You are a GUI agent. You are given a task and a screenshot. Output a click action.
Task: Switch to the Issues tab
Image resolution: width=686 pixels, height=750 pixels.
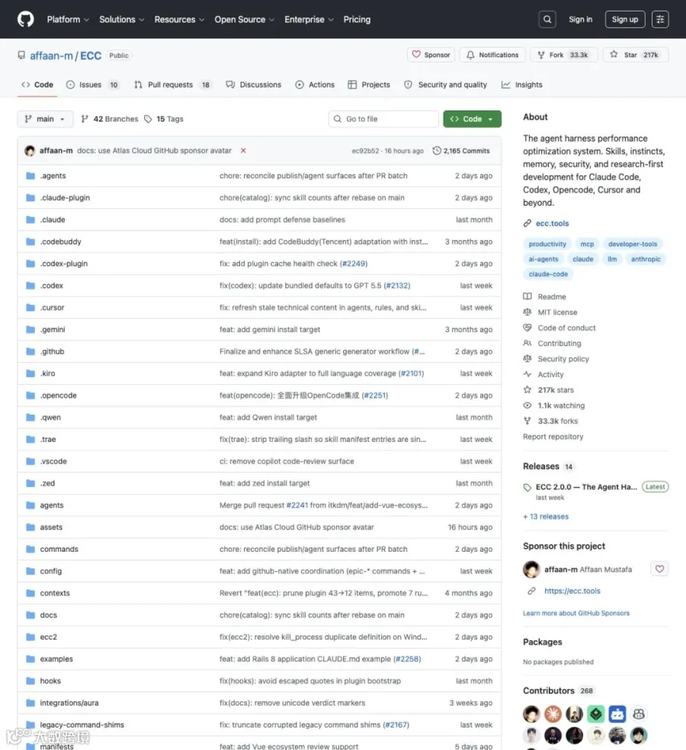pyautogui.click(x=92, y=85)
